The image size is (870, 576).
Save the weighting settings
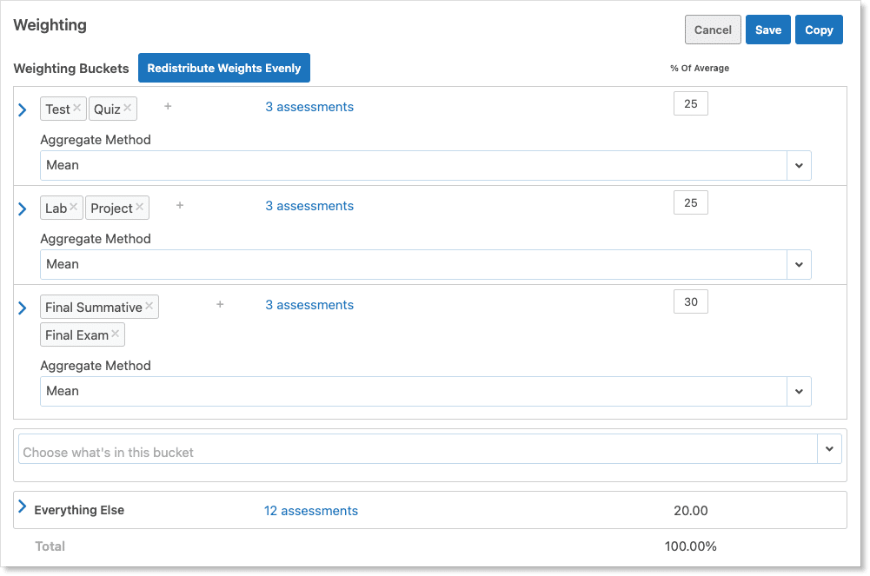pyautogui.click(x=767, y=30)
